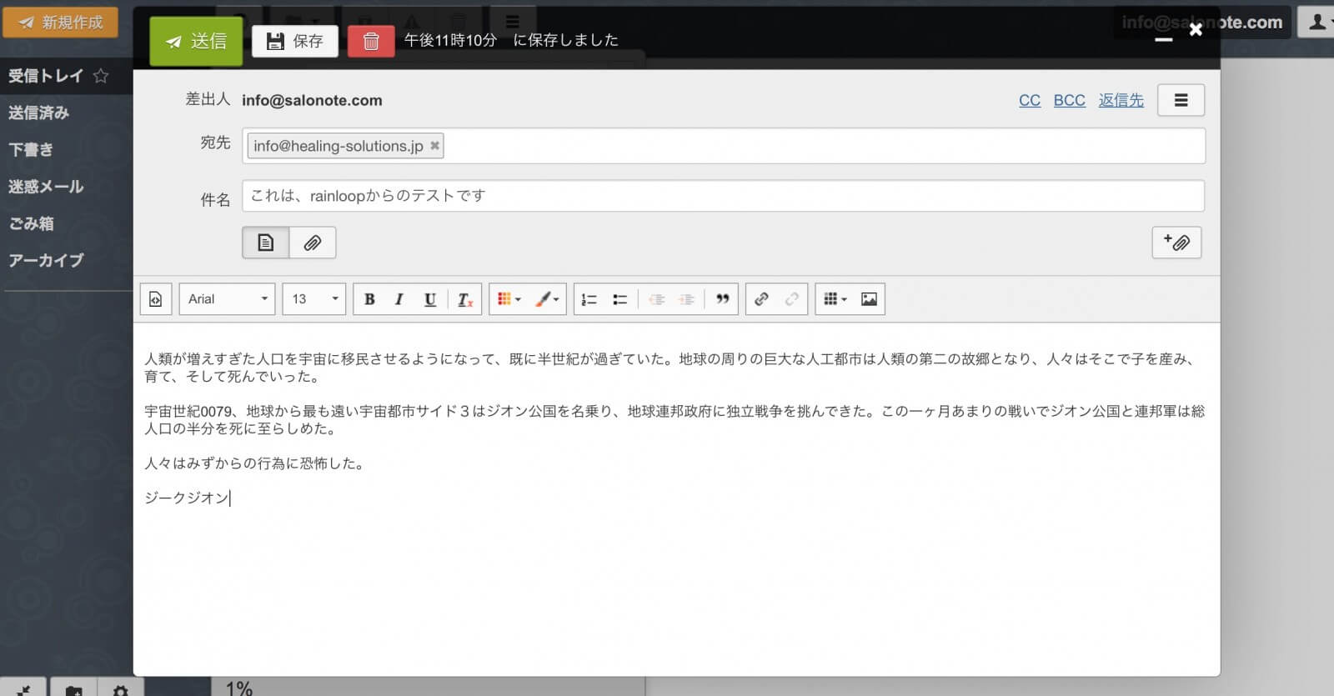1334x696 pixels.
Task: Minimize the compose window
Action: coord(1163,39)
